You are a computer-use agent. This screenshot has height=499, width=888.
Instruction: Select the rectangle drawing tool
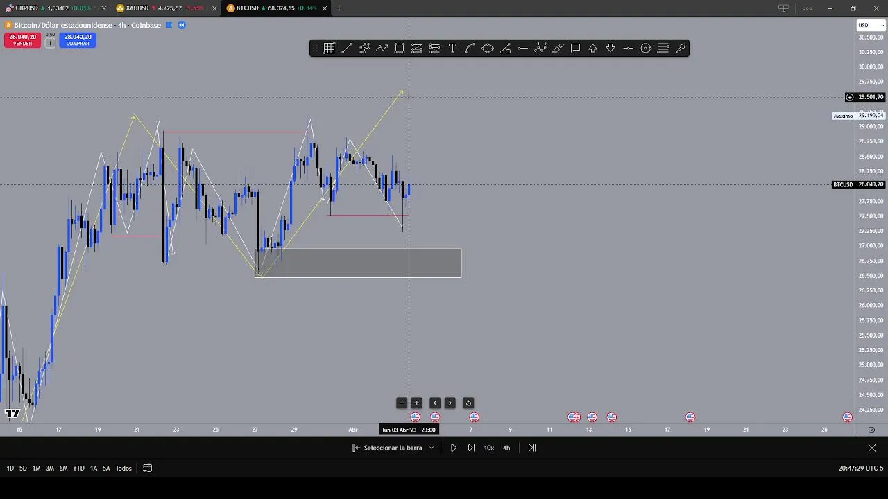[x=400, y=48]
